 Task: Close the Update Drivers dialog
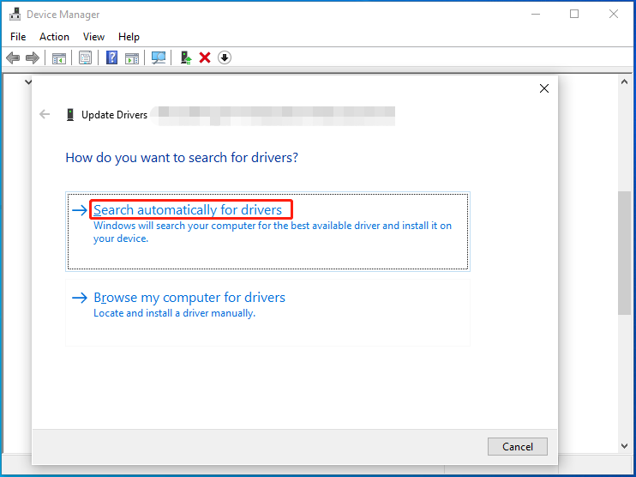(544, 88)
